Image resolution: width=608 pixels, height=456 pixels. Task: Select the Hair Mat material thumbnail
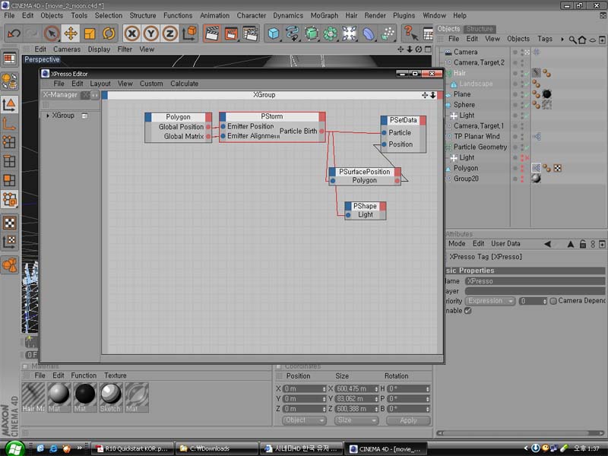(x=33, y=397)
